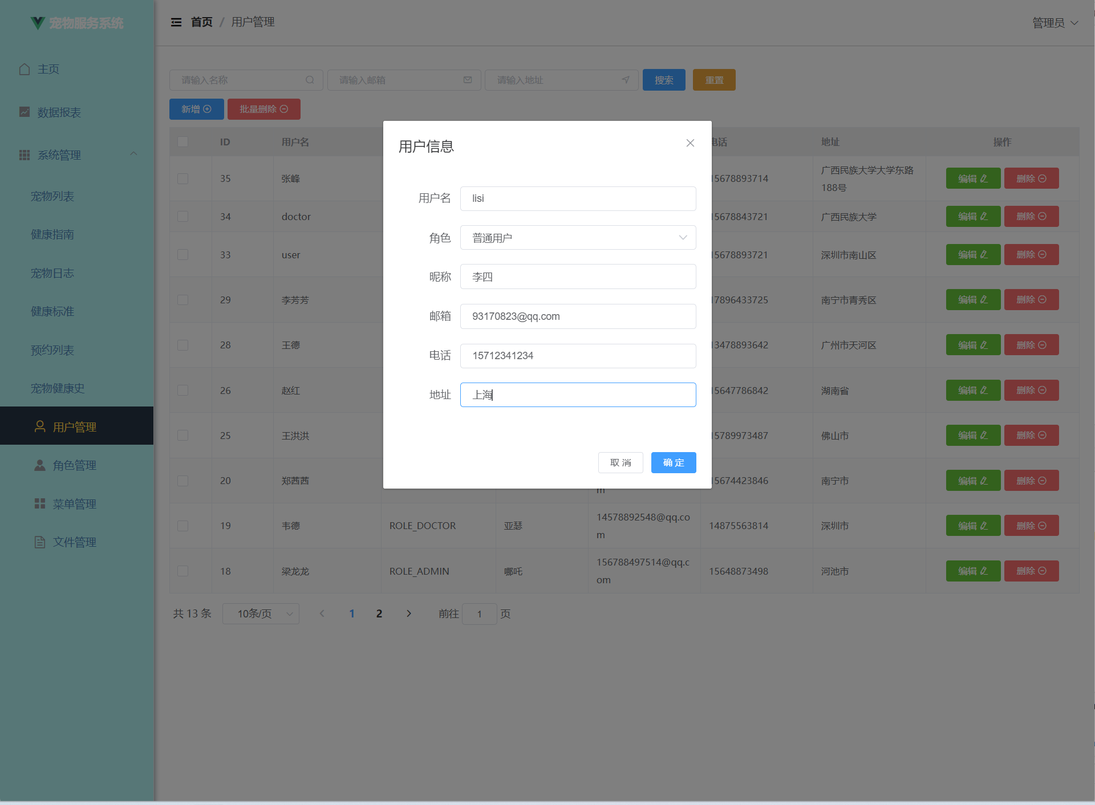Click the envelope icon in the email filter
The image size is (1095, 805).
tap(468, 80)
